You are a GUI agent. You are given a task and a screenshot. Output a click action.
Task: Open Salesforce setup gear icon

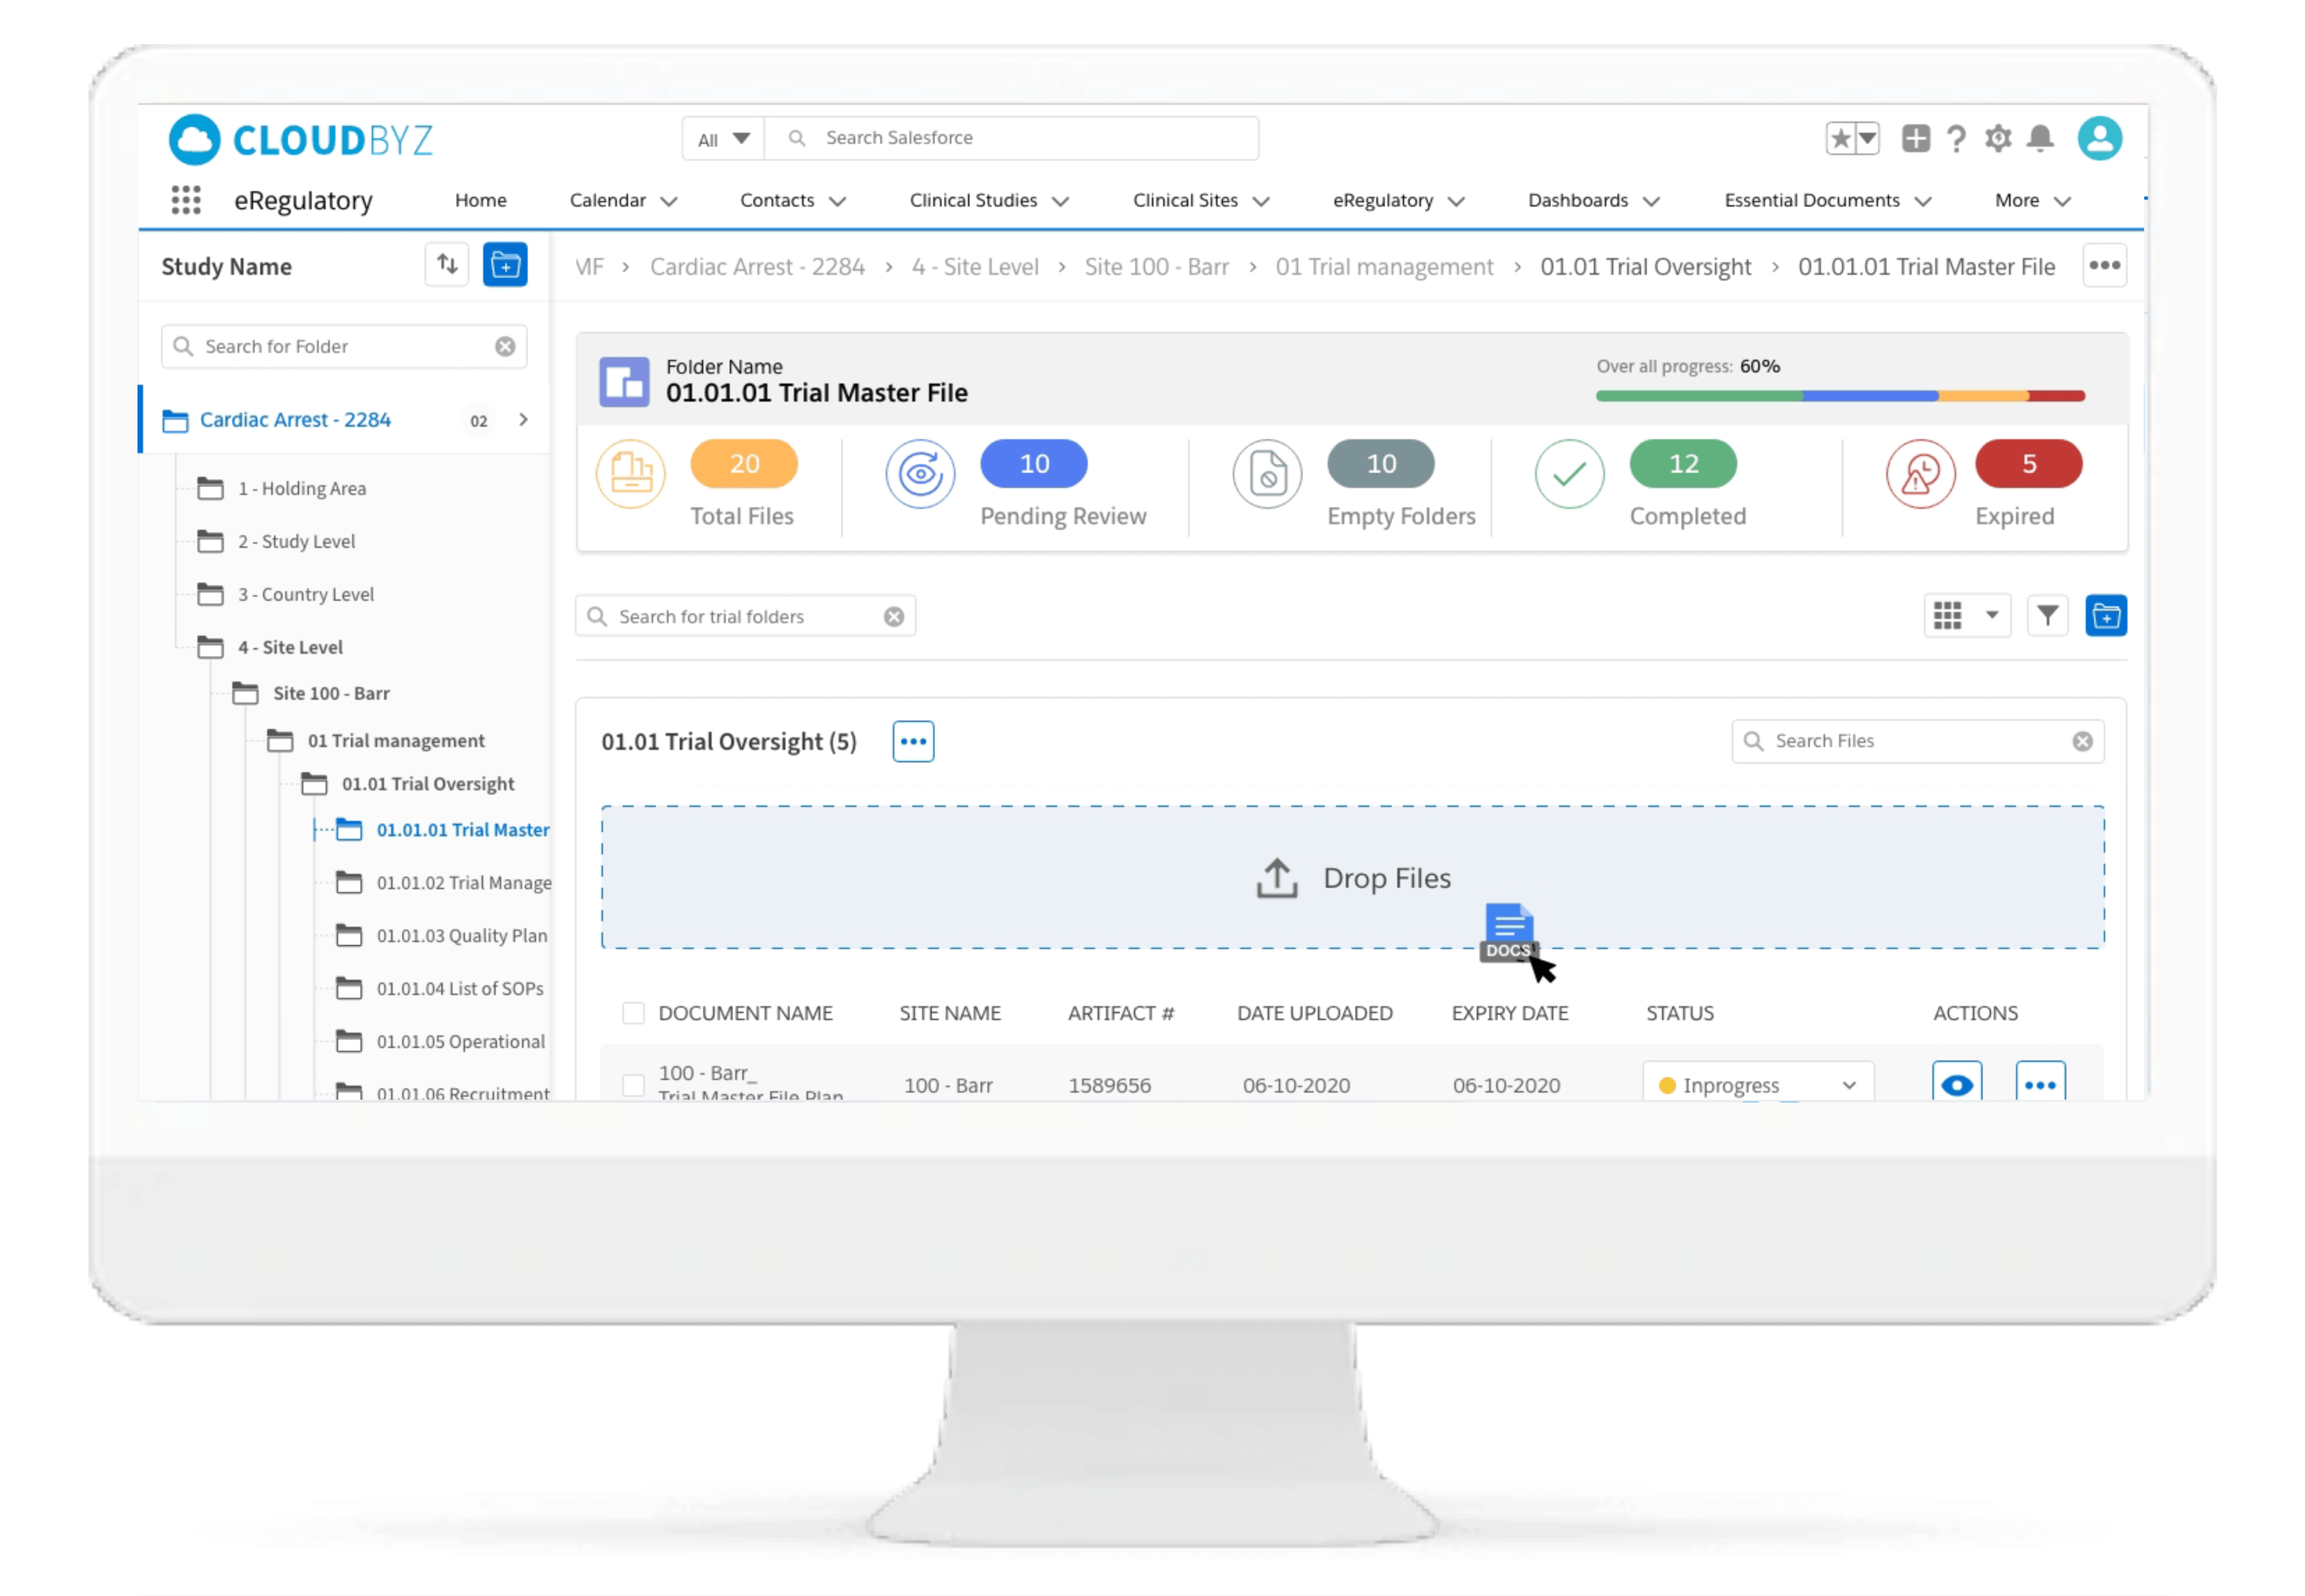tap(1998, 138)
